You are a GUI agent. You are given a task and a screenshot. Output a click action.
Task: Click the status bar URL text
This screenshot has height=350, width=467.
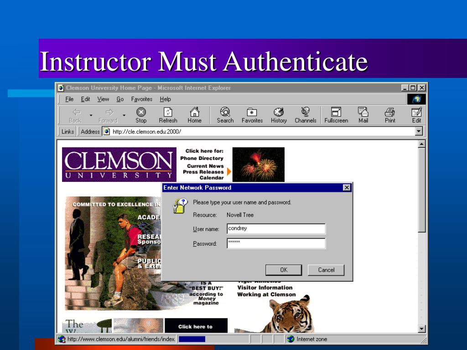121,339
